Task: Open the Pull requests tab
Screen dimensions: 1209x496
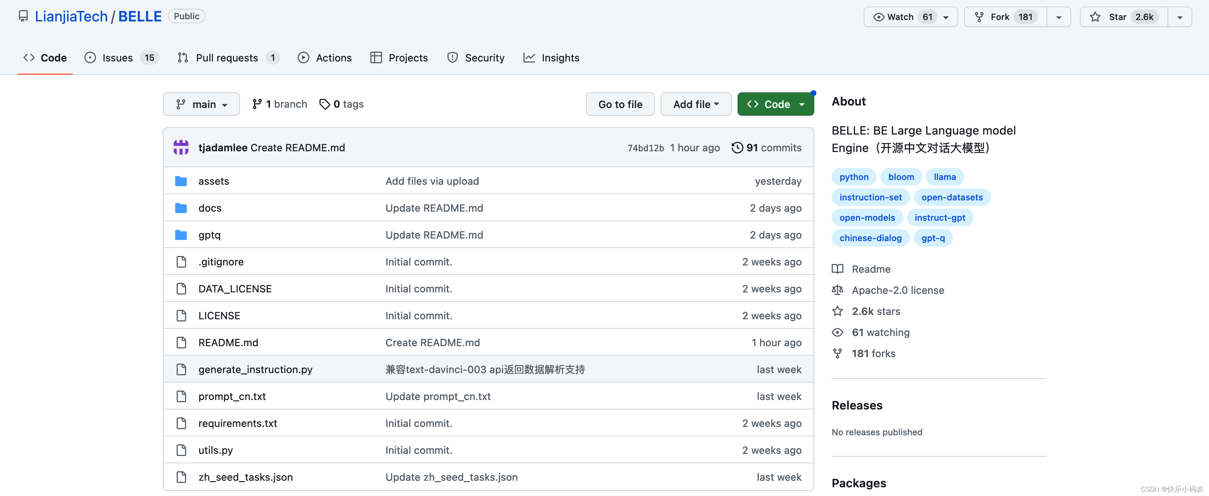Action: point(229,58)
